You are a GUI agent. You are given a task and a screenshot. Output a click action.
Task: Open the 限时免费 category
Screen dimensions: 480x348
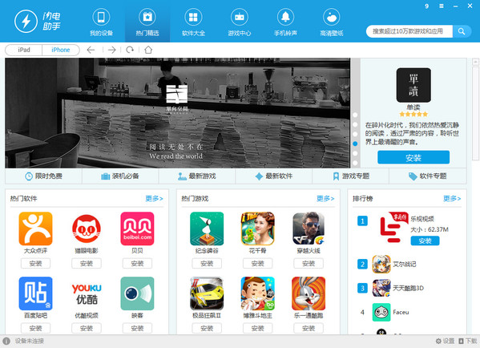[x=43, y=176]
